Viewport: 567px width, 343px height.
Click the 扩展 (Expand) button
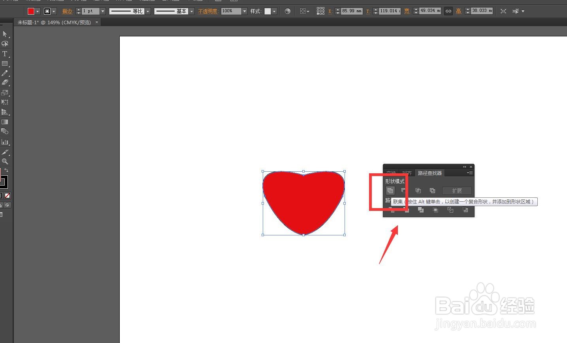point(457,191)
